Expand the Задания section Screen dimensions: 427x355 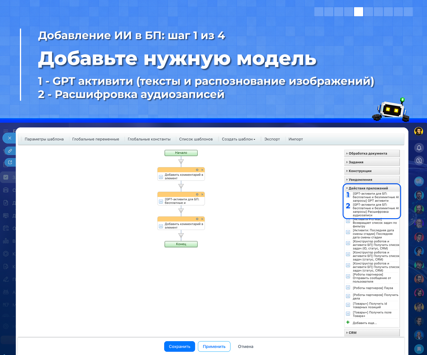click(x=372, y=162)
